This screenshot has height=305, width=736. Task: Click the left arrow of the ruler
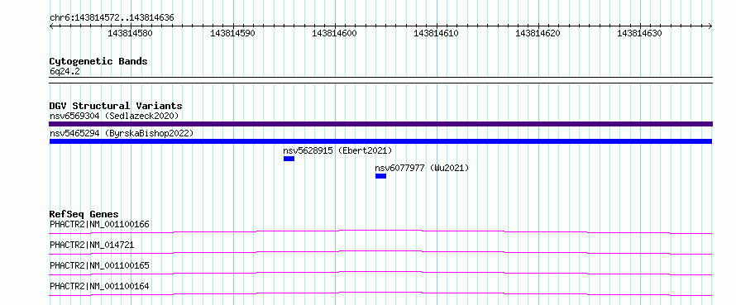(x=51, y=26)
